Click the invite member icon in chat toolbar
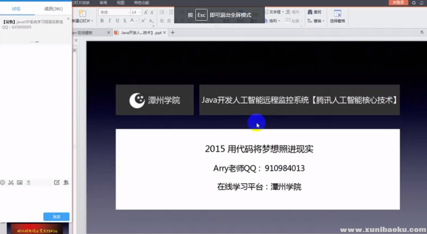Image resolution: width=427 pixels, height=234 pixels. (66, 183)
